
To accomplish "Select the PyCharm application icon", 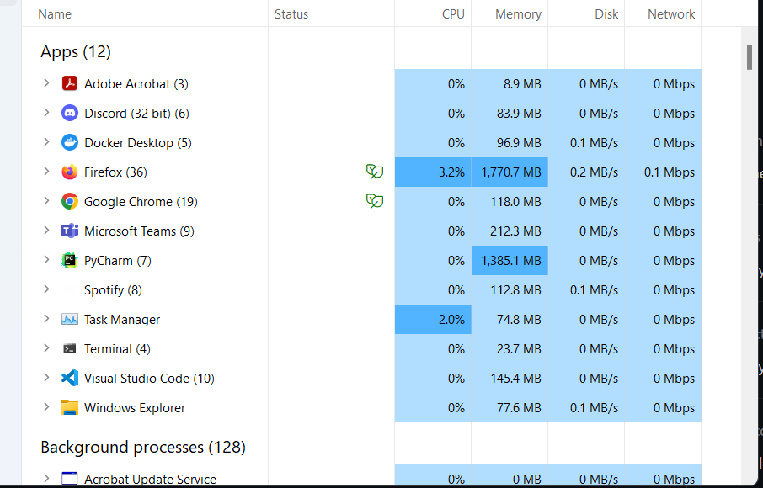I will point(71,260).
